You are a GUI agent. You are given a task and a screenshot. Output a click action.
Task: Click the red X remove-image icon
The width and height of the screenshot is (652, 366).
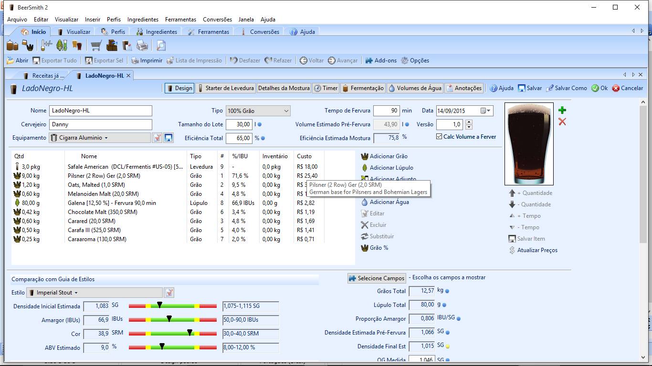point(562,122)
